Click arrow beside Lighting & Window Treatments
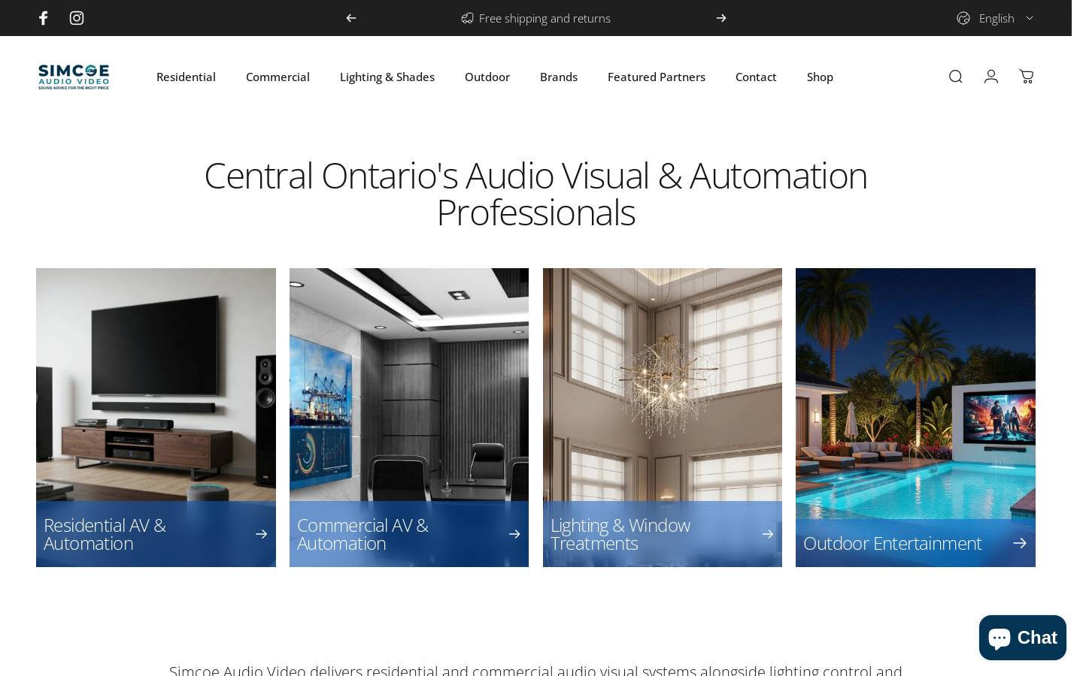This screenshot has width=1083, height=676. 768,534
